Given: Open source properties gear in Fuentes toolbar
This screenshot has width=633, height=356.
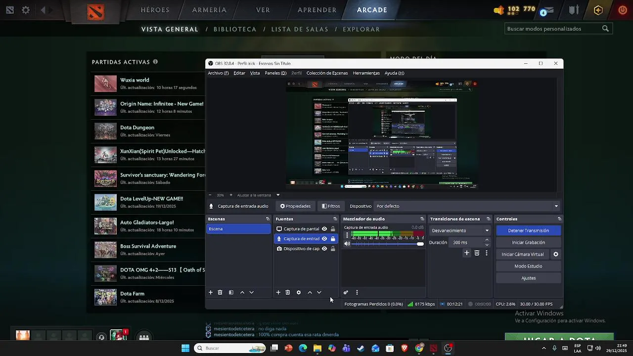Looking at the screenshot, I should pos(299,293).
